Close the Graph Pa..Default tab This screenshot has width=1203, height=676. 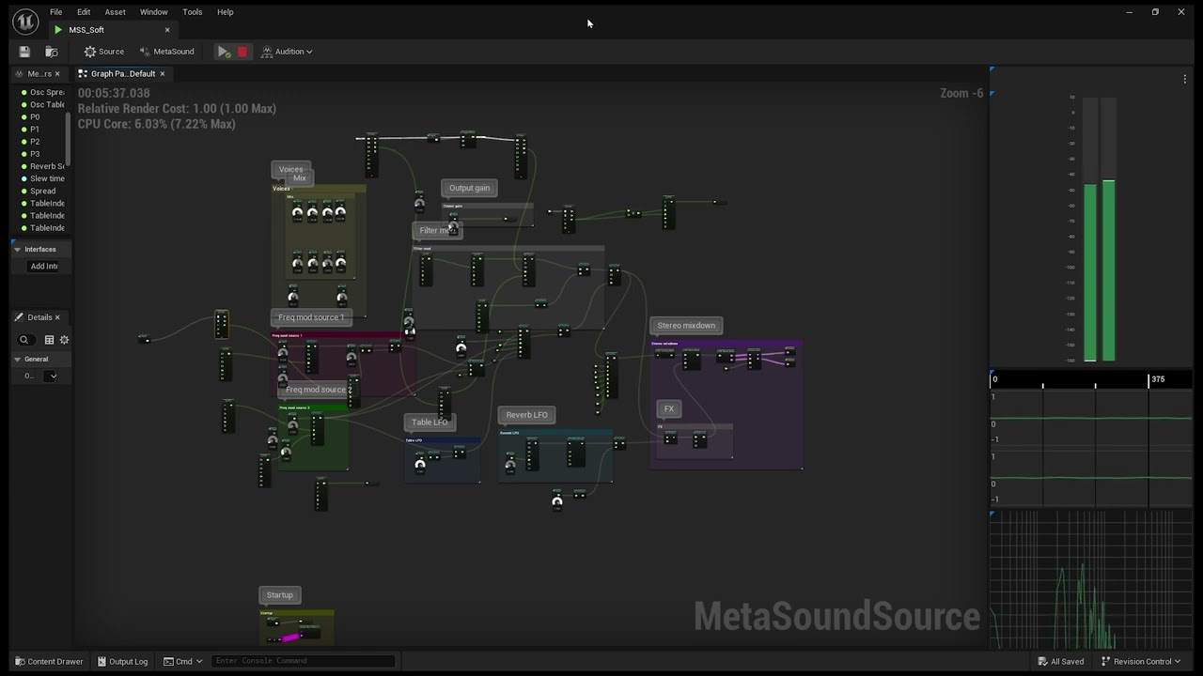click(162, 74)
